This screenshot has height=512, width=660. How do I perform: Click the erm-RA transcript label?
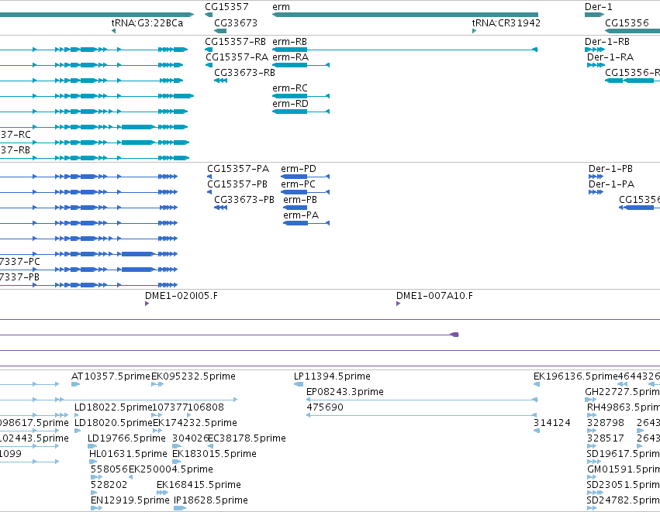click(290, 57)
